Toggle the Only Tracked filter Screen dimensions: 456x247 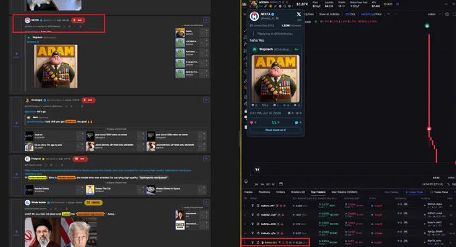click(x=392, y=192)
